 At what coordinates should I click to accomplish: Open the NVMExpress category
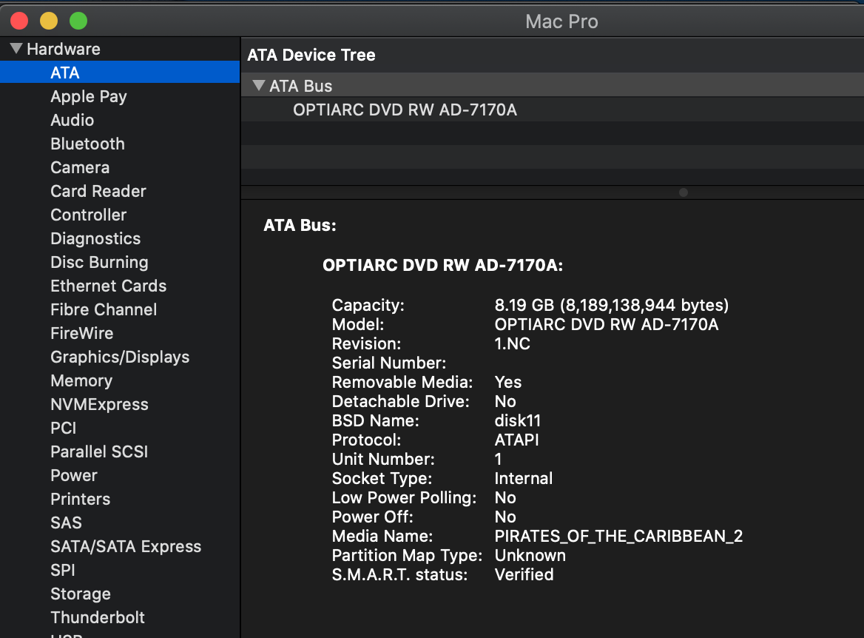point(99,404)
